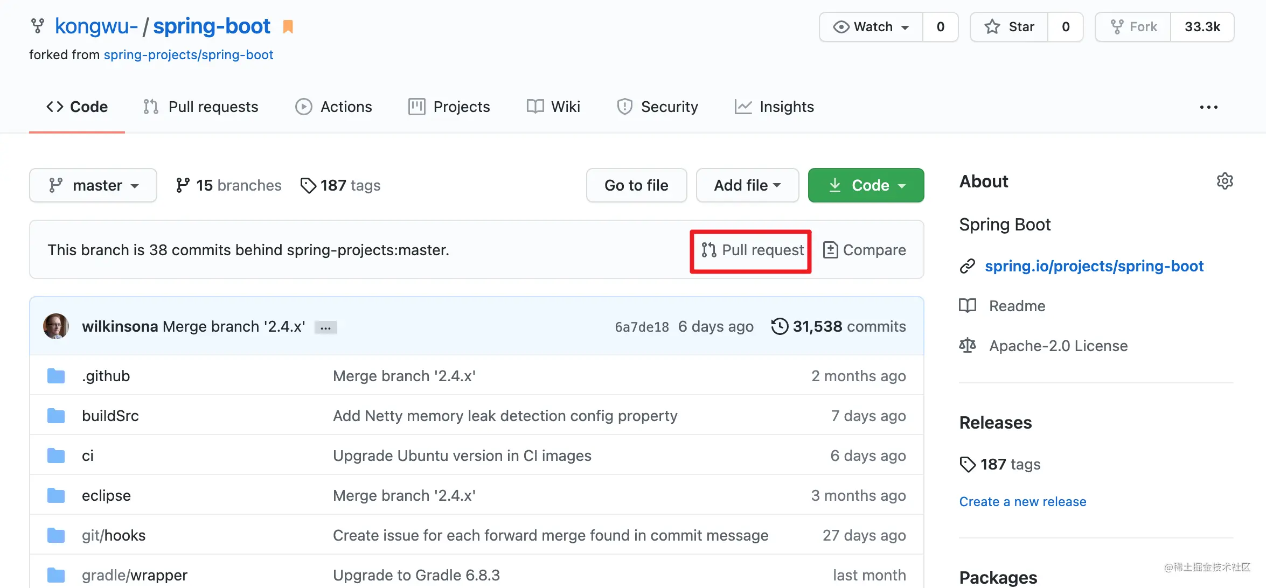The height and width of the screenshot is (588, 1266).
Task: Click the history clock icon beside commits
Action: coord(780,326)
